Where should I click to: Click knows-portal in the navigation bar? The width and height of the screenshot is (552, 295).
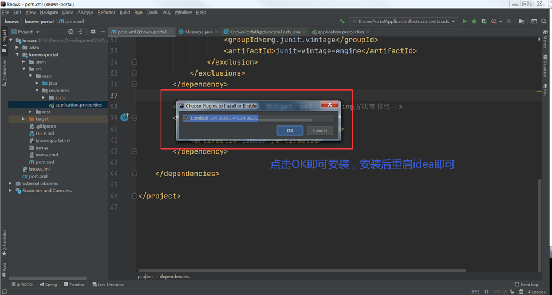click(39, 21)
